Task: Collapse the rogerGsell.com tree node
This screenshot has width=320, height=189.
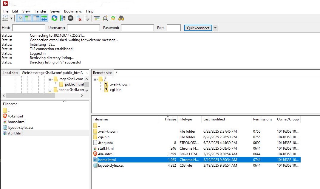Action: point(50,79)
